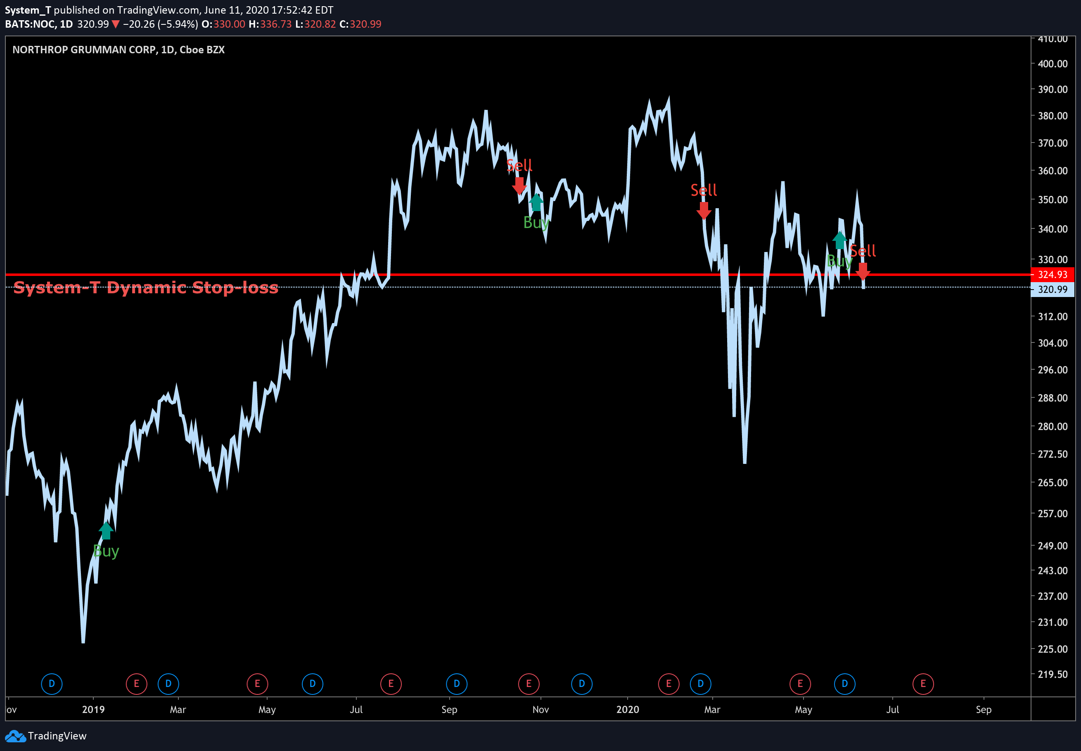
Task: Click the Nov label on the time axis
Action: point(541,710)
